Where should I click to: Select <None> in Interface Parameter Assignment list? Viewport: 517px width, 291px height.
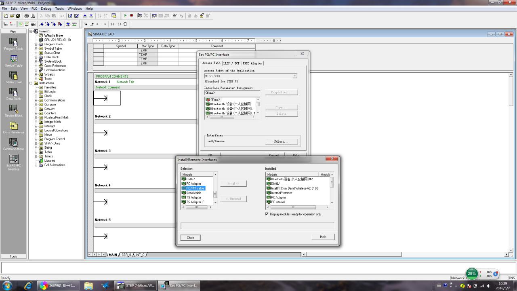213,99
